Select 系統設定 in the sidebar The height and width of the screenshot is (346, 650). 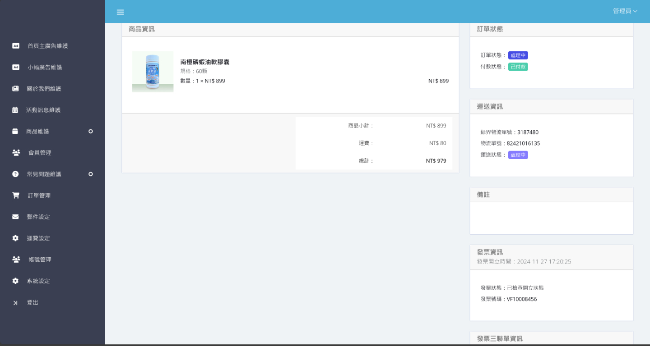(38, 281)
